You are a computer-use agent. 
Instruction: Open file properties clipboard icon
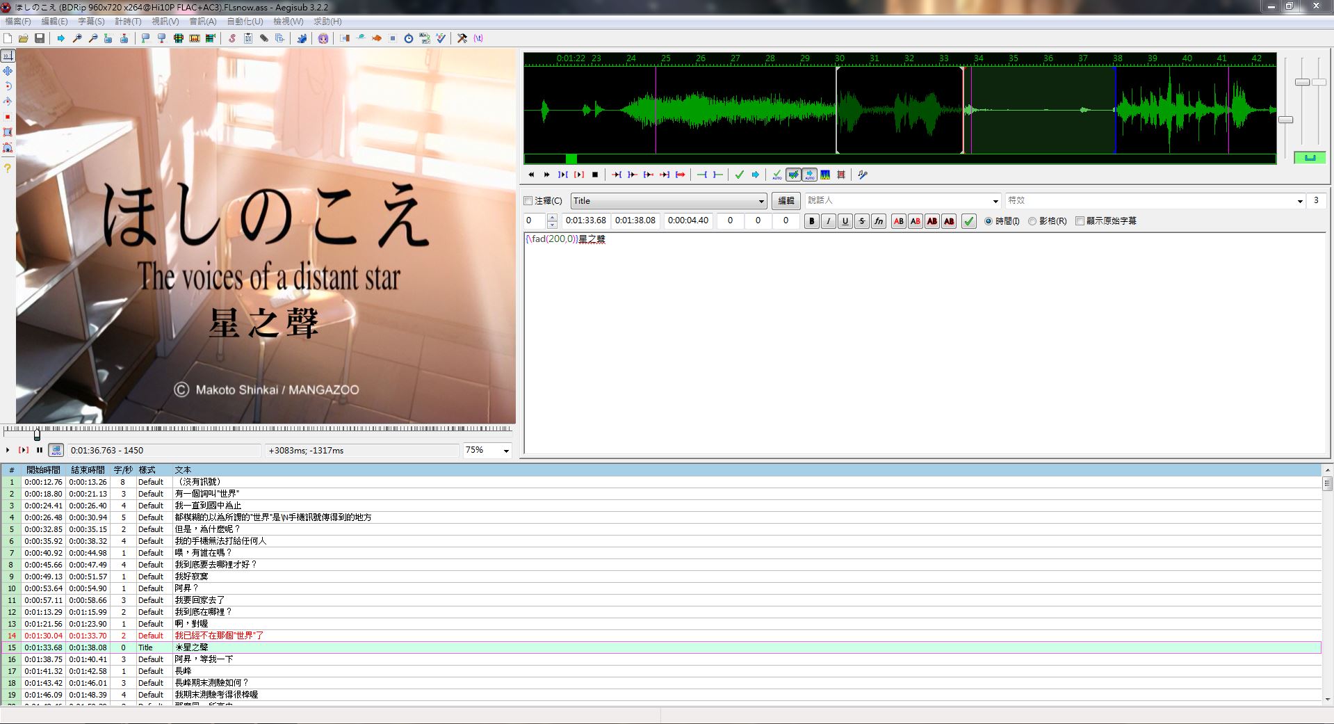248,38
